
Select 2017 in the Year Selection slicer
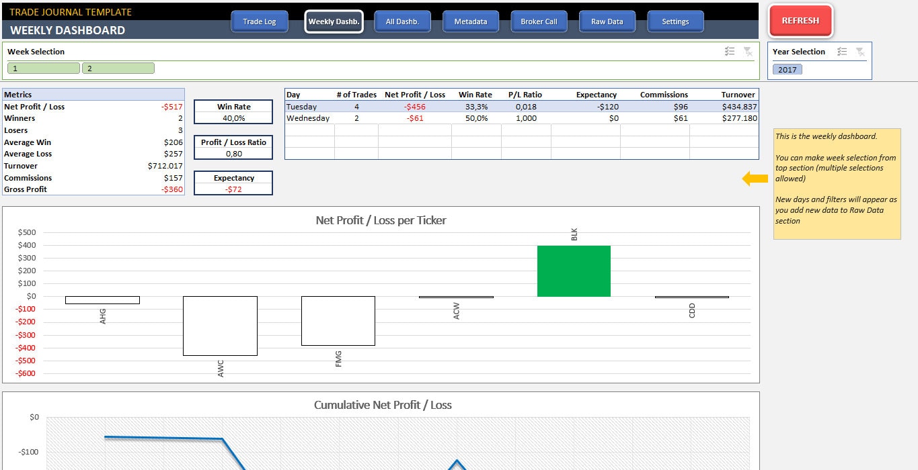787,69
